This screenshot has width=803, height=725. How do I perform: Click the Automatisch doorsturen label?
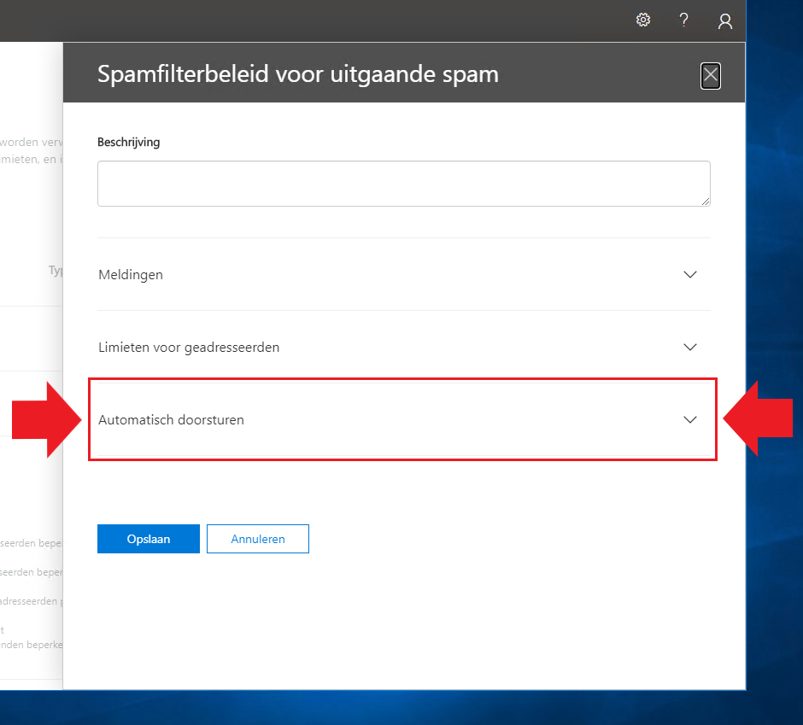171,420
